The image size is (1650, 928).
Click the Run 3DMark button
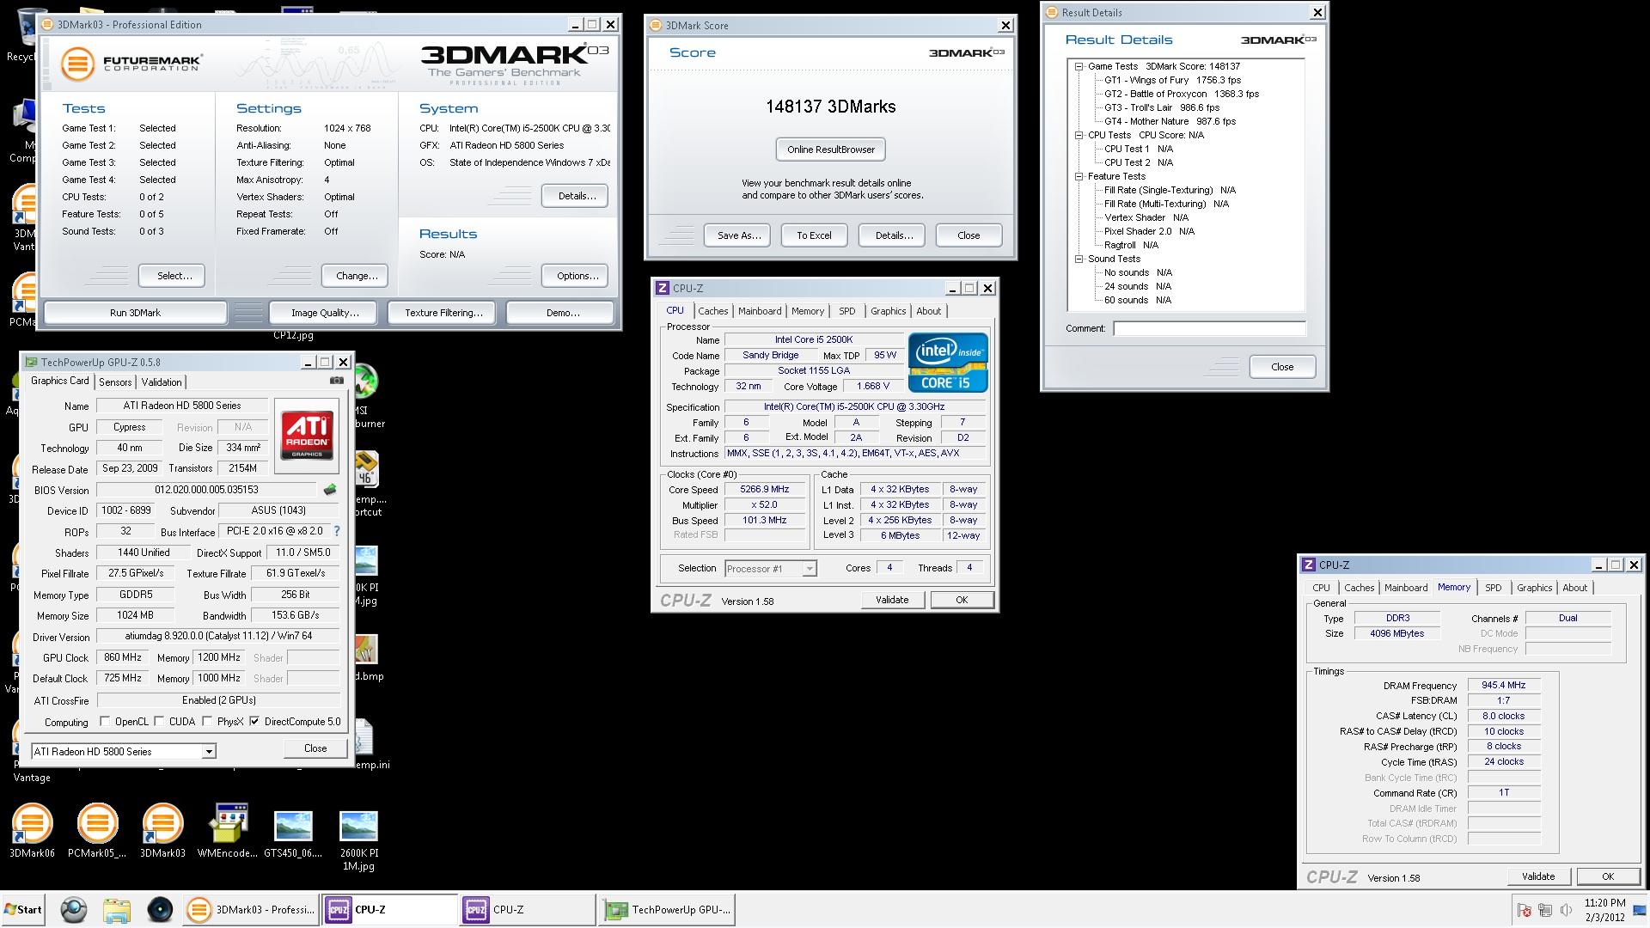tap(135, 313)
